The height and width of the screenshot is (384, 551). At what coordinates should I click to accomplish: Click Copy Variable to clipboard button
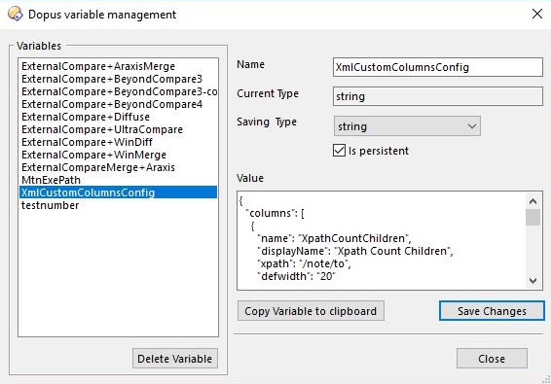[x=311, y=311]
